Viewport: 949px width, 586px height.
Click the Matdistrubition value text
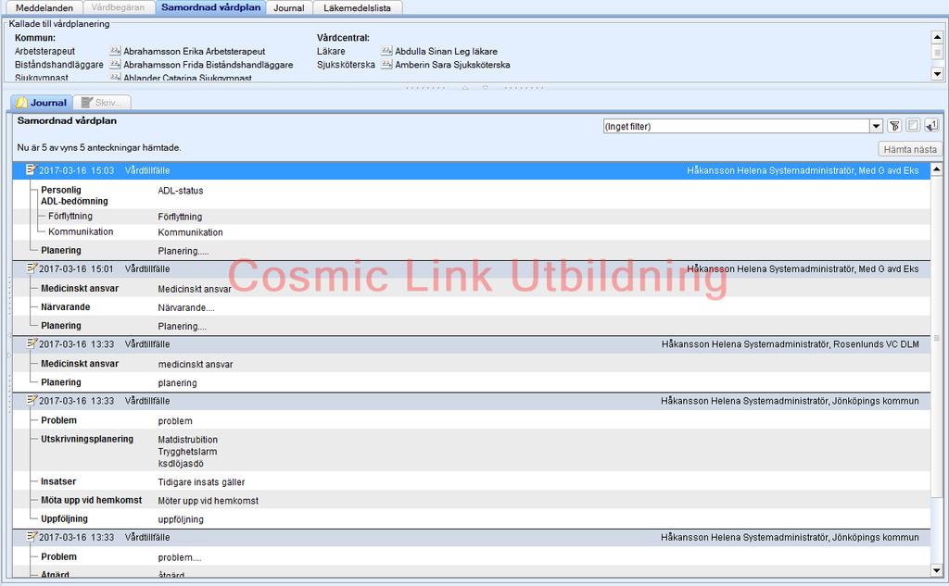coord(187,440)
